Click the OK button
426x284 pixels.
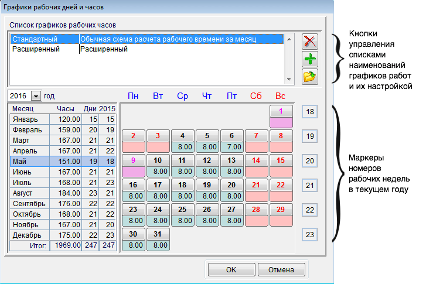231,269
